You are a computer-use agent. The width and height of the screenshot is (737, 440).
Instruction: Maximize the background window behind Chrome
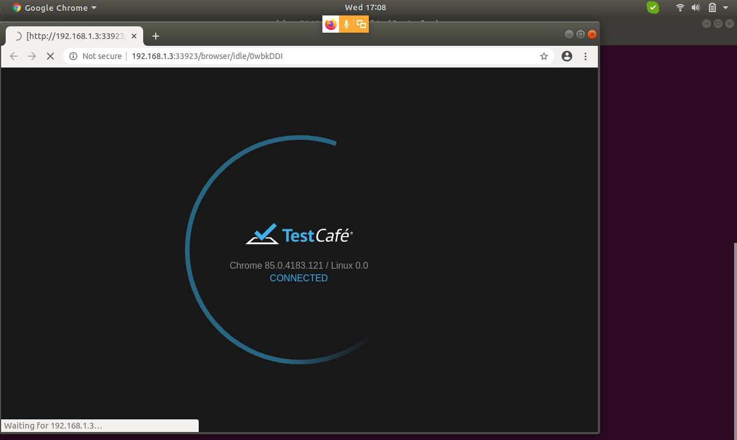tap(718, 23)
